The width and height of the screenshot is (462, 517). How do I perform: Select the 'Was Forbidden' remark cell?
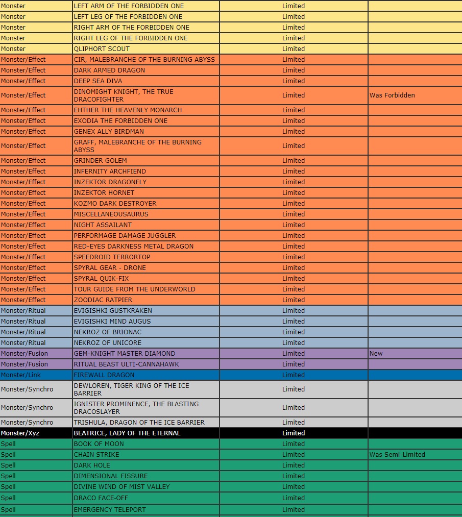click(x=392, y=95)
